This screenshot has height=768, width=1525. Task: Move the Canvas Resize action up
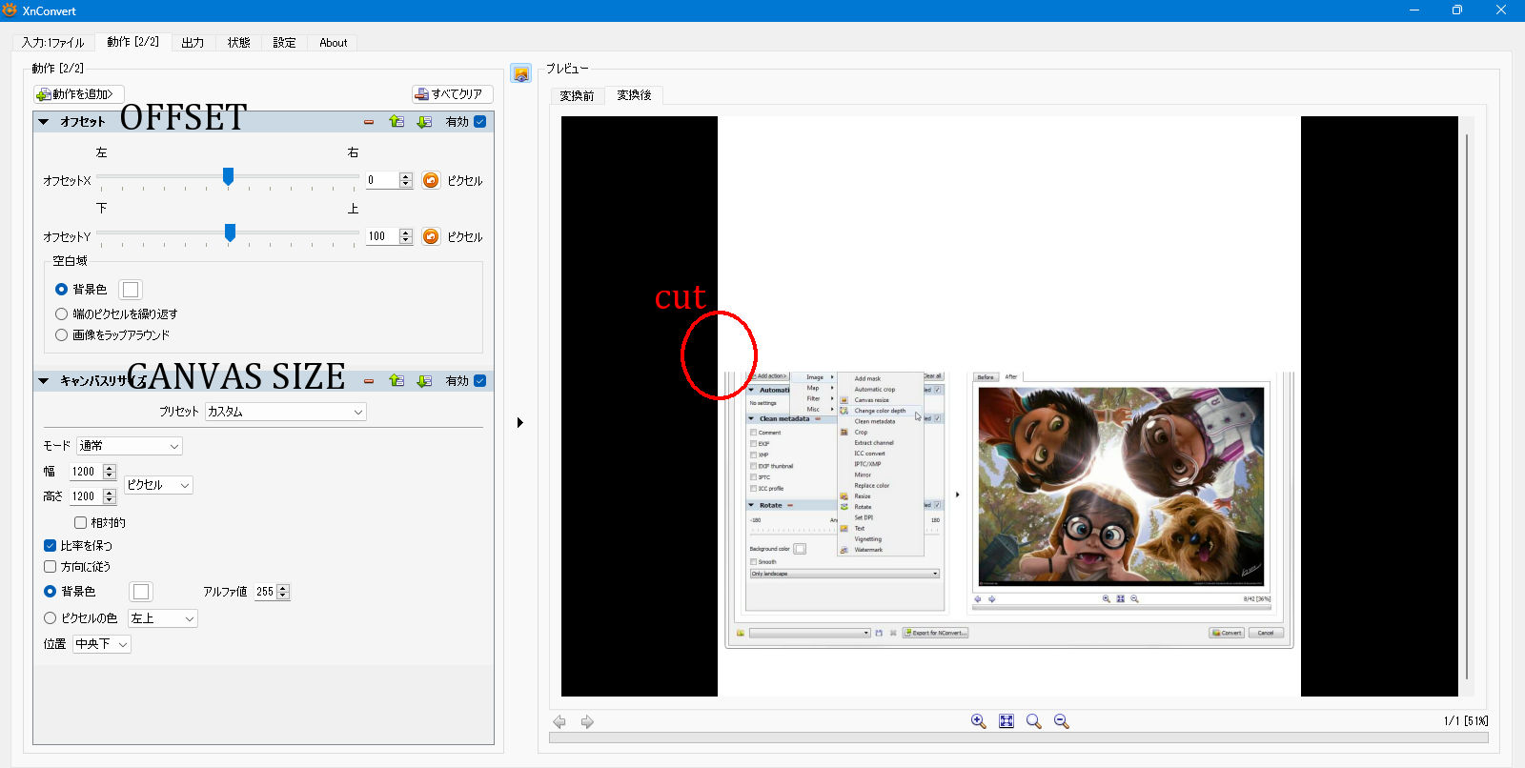click(x=396, y=381)
